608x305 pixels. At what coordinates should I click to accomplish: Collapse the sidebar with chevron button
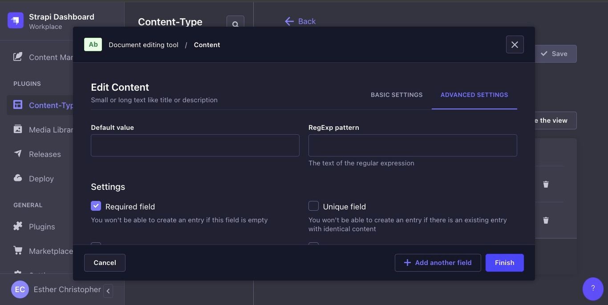(108, 291)
